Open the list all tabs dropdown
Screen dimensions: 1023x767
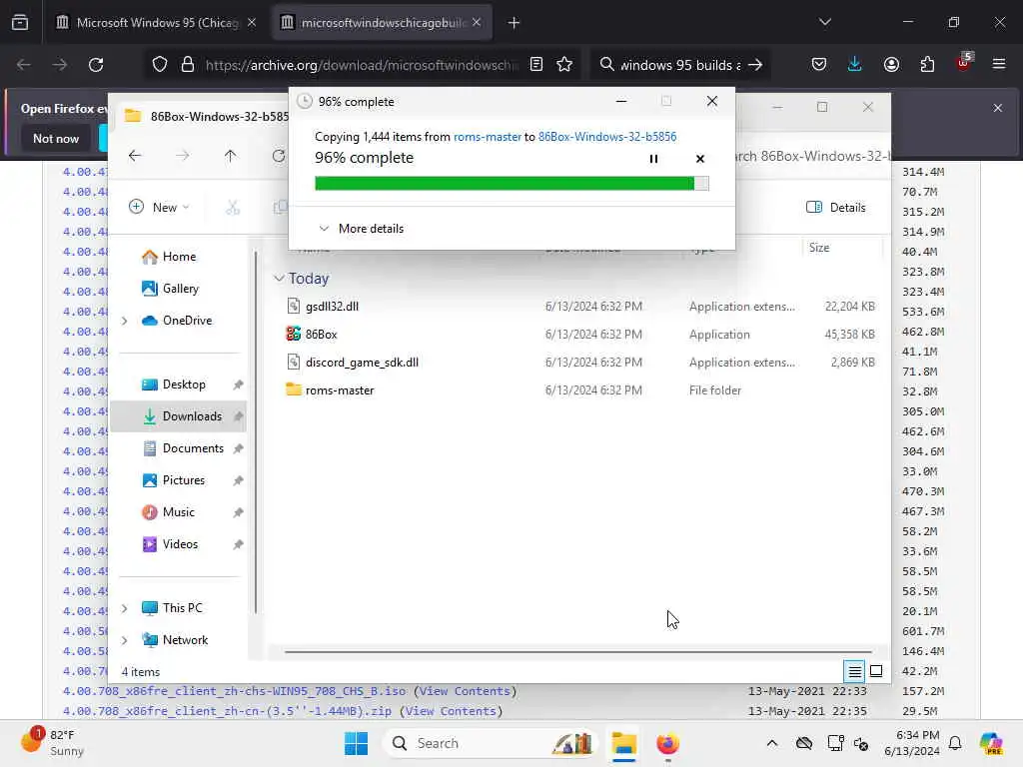[824, 22]
